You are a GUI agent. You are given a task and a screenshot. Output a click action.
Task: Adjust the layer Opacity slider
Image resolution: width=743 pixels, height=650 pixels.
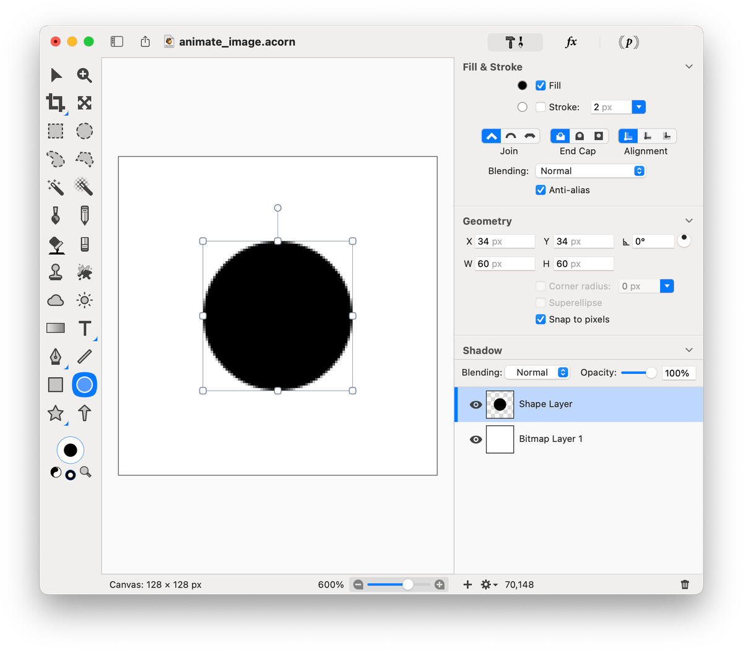[651, 373]
